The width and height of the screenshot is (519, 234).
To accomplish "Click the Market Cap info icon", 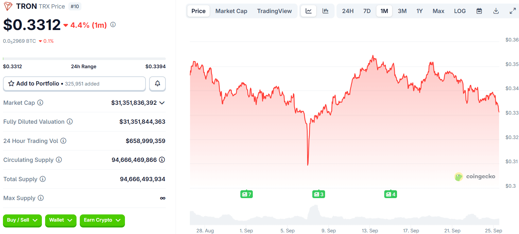I will click(x=40, y=103).
